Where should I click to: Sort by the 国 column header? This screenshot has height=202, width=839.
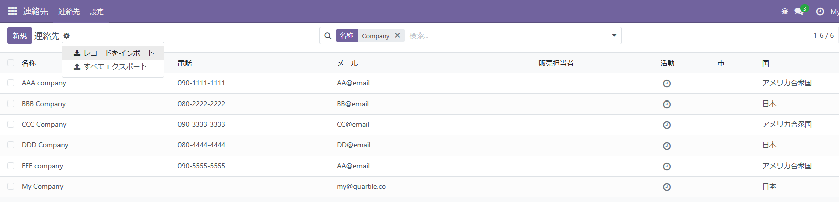765,63
